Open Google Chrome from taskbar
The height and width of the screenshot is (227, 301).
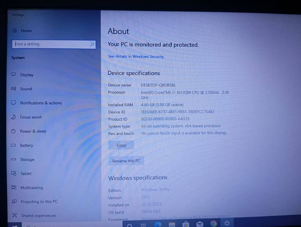pos(213,224)
